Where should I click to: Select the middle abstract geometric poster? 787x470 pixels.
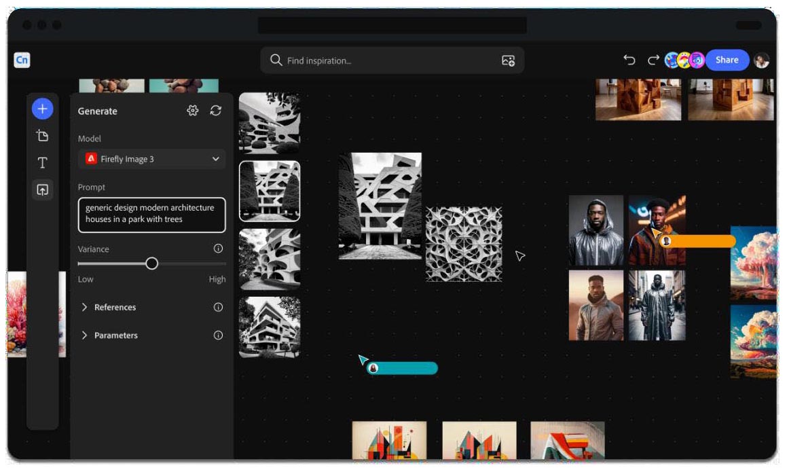pos(479,440)
